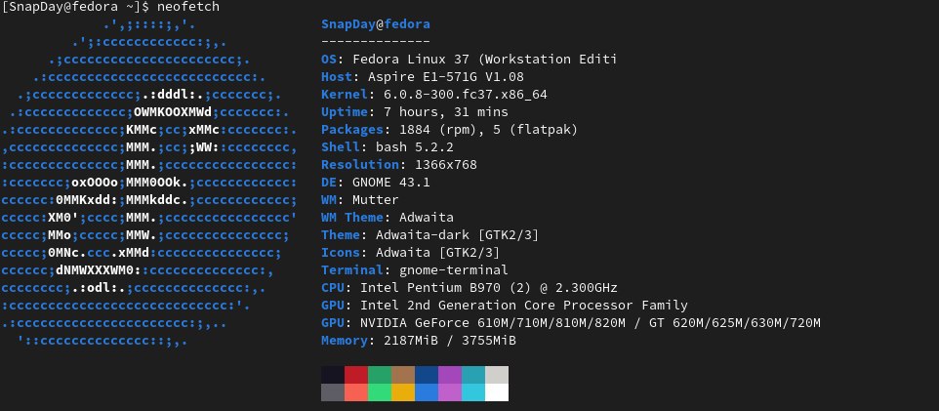Click the light gray color block in top row

497,375
